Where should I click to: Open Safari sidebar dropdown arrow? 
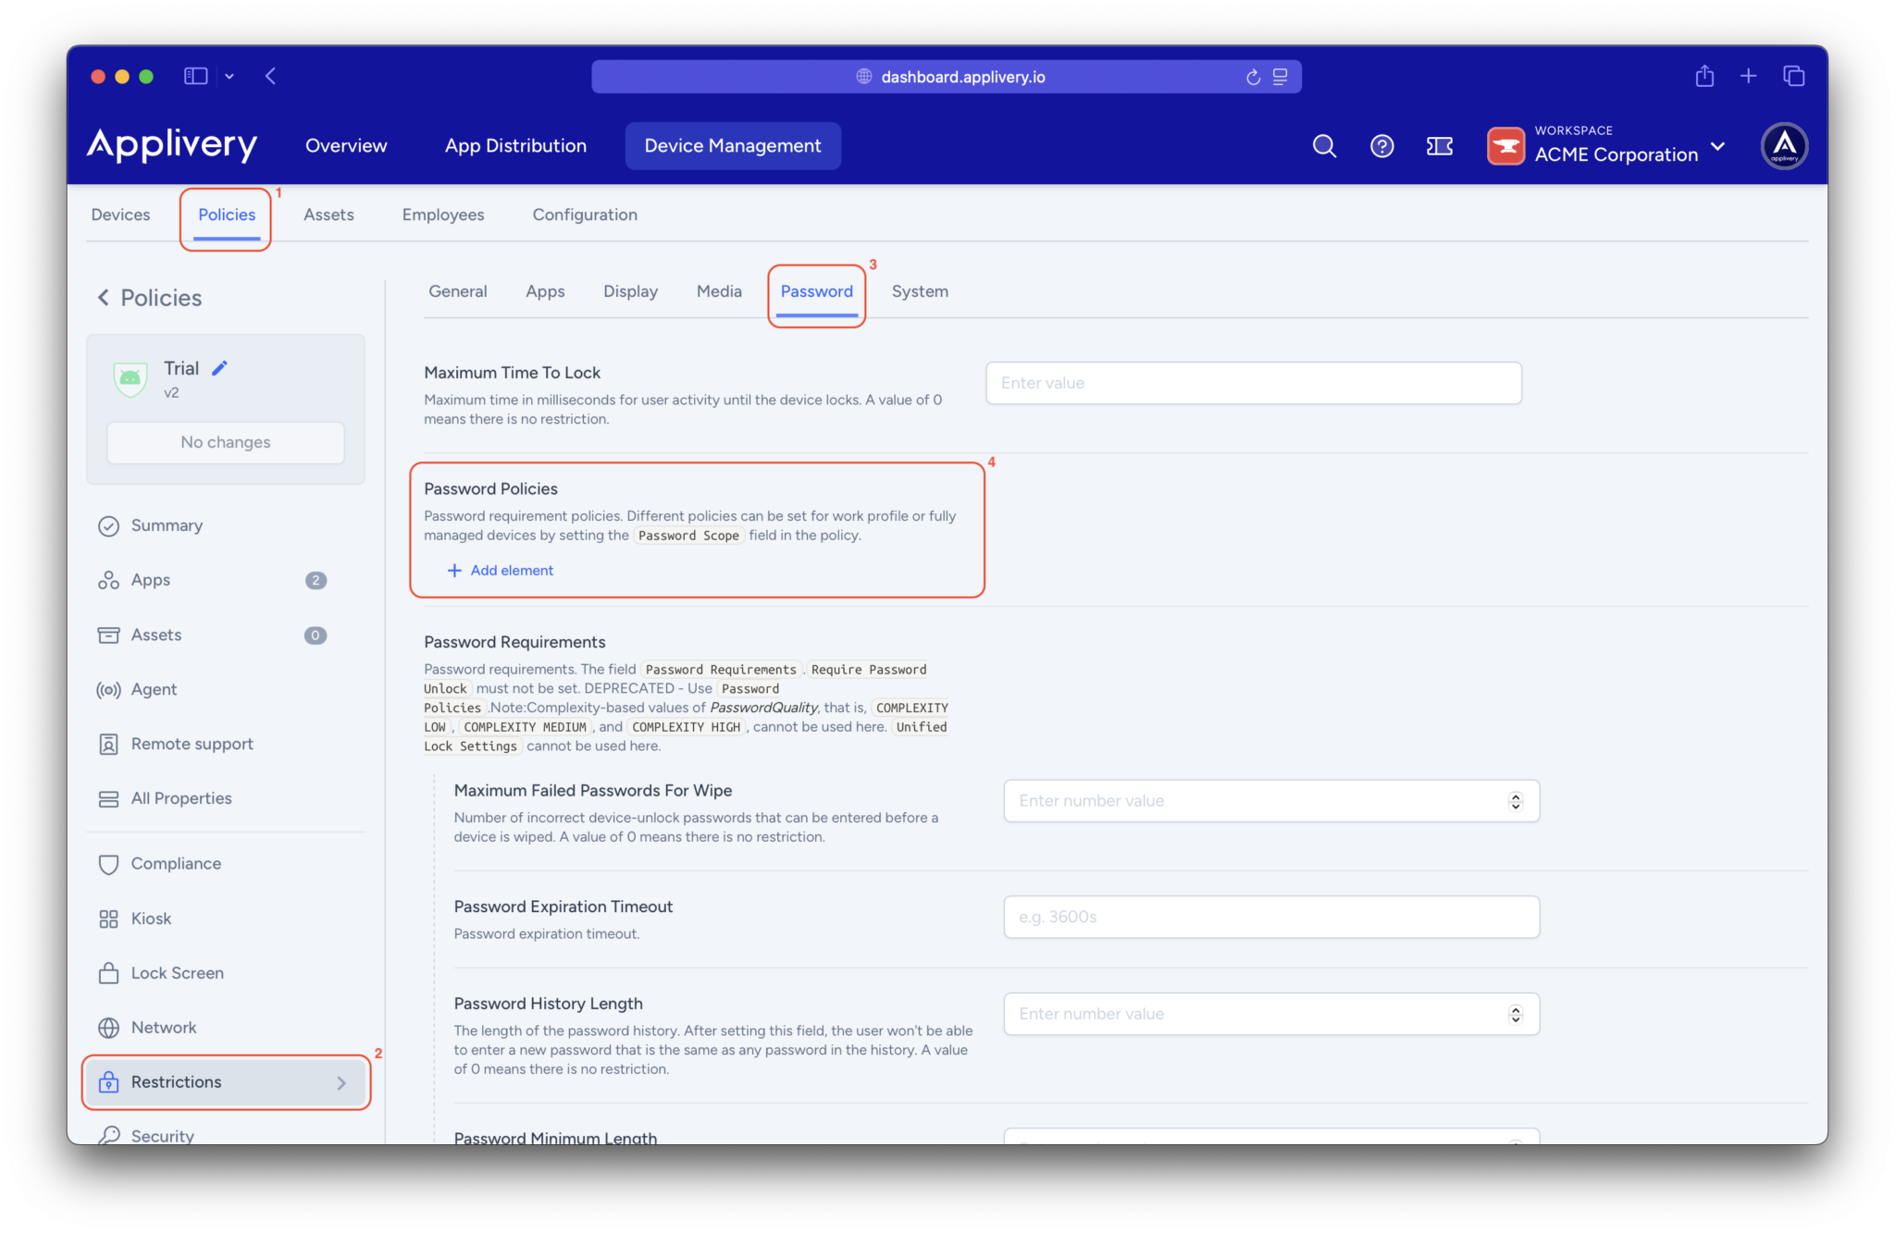(229, 76)
